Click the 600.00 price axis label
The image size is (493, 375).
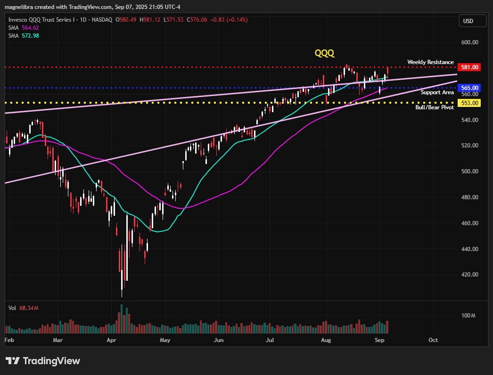click(469, 42)
